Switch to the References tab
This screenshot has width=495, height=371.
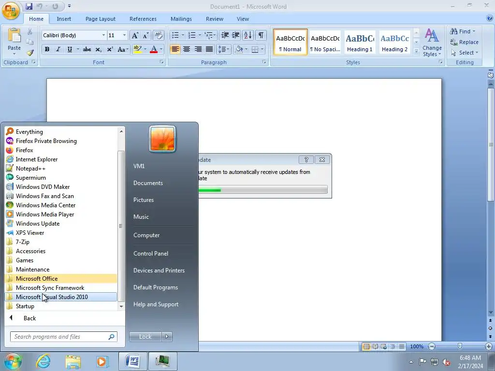[143, 19]
